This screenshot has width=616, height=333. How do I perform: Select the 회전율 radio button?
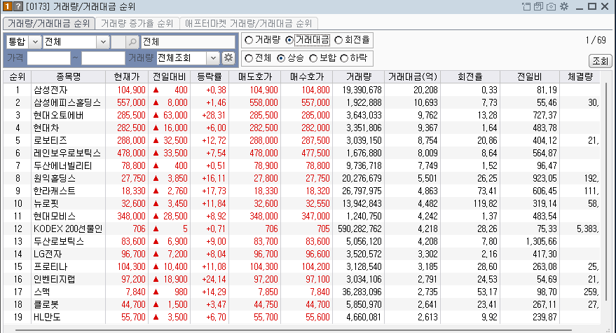click(x=338, y=40)
